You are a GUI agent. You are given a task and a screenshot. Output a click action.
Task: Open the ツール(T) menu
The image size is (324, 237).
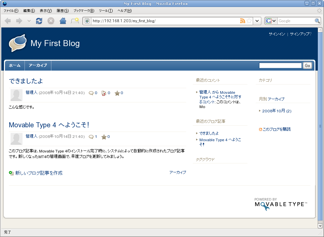coord(106,11)
